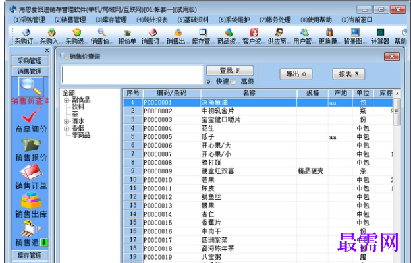Expand the 副食品 tree node
This screenshot has width=411, height=263.
pyautogui.click(x=67, y=100)
